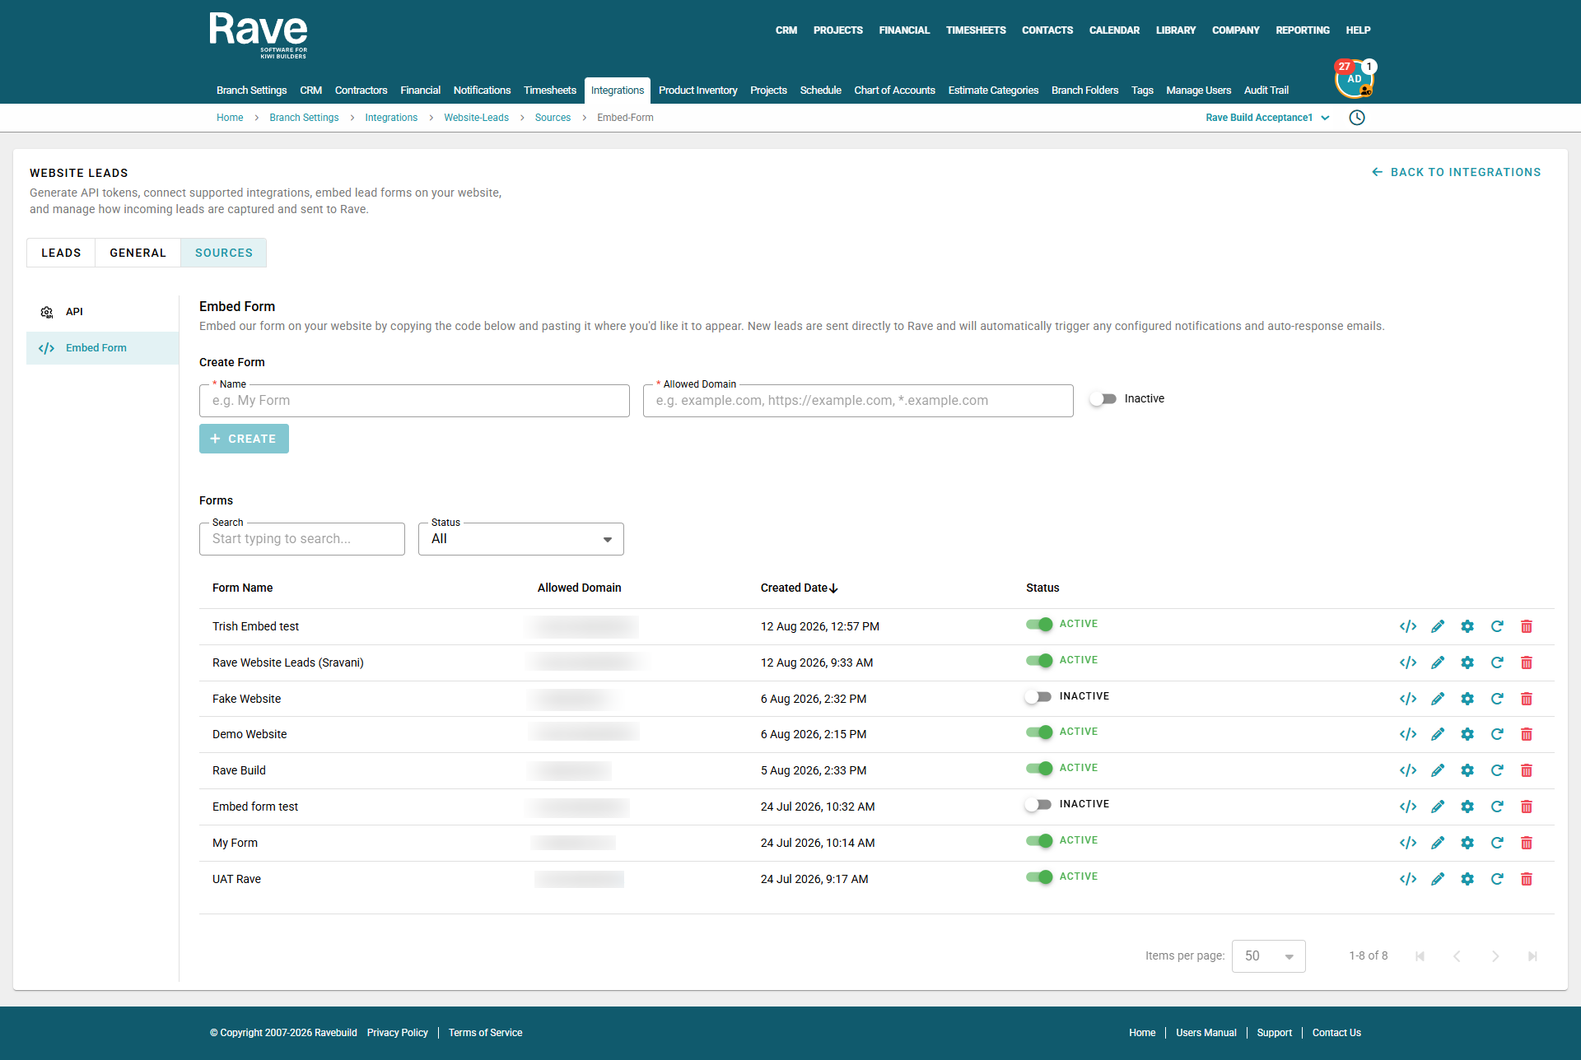1581x1060 pixels.
Task: Select API in the sources sidebar
Action: coord(102,312)
